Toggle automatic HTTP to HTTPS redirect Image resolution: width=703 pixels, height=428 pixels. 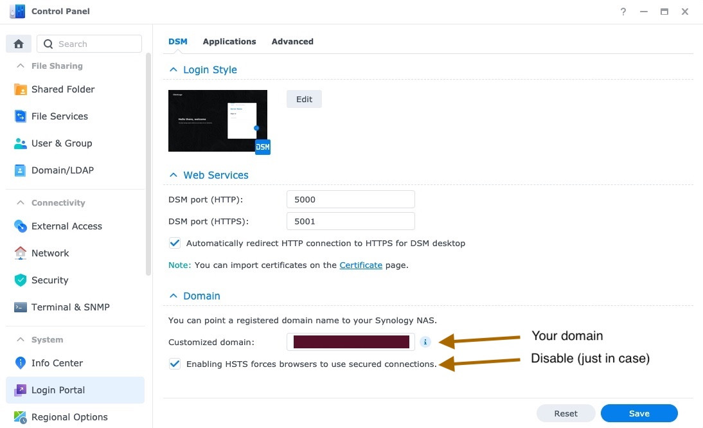tap(175, 243)
